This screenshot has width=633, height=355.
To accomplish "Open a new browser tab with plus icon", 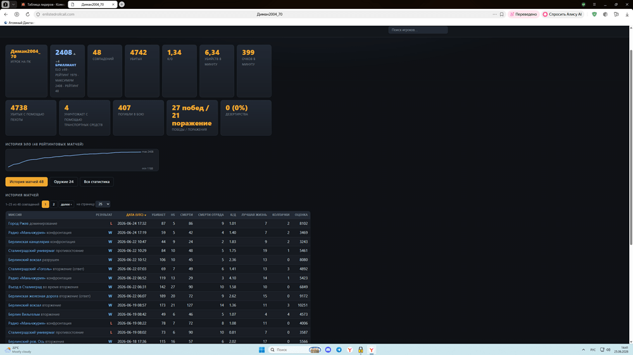I will pos(122,4).
